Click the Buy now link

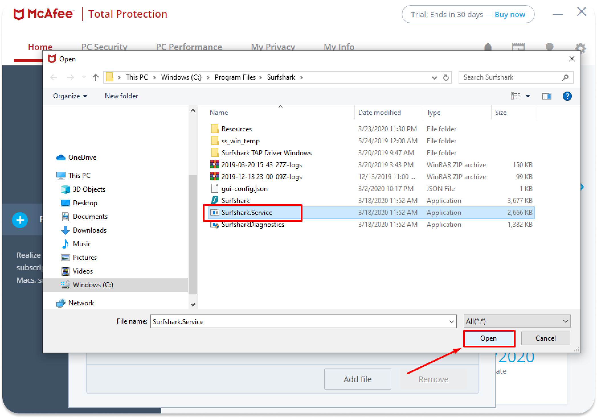(x=510, y=15)
